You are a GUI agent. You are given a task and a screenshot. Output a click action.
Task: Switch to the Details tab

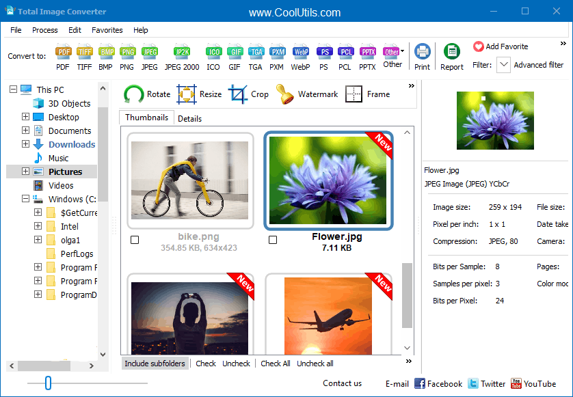pos(189,118)
